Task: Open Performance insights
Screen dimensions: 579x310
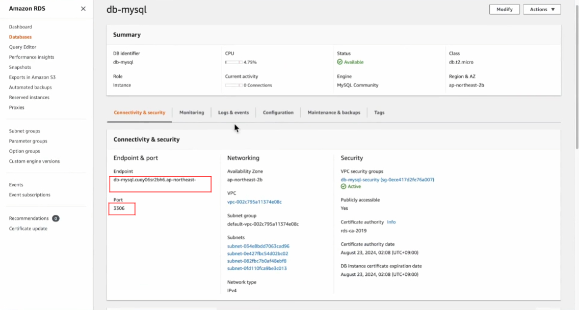Action: click(x=32, y=57)
